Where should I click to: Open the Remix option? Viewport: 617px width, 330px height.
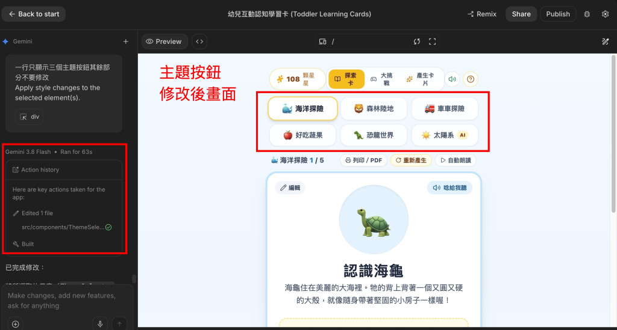[x=482, y=14]
